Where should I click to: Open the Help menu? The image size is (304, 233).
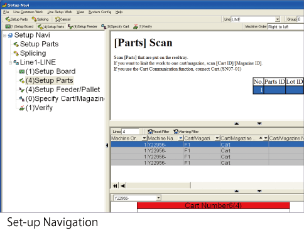click(x=119, y=12)
